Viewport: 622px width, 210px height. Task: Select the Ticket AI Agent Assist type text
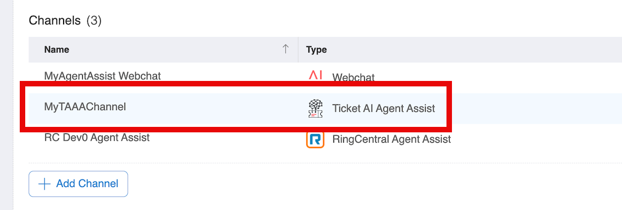(x=383, y=108)
